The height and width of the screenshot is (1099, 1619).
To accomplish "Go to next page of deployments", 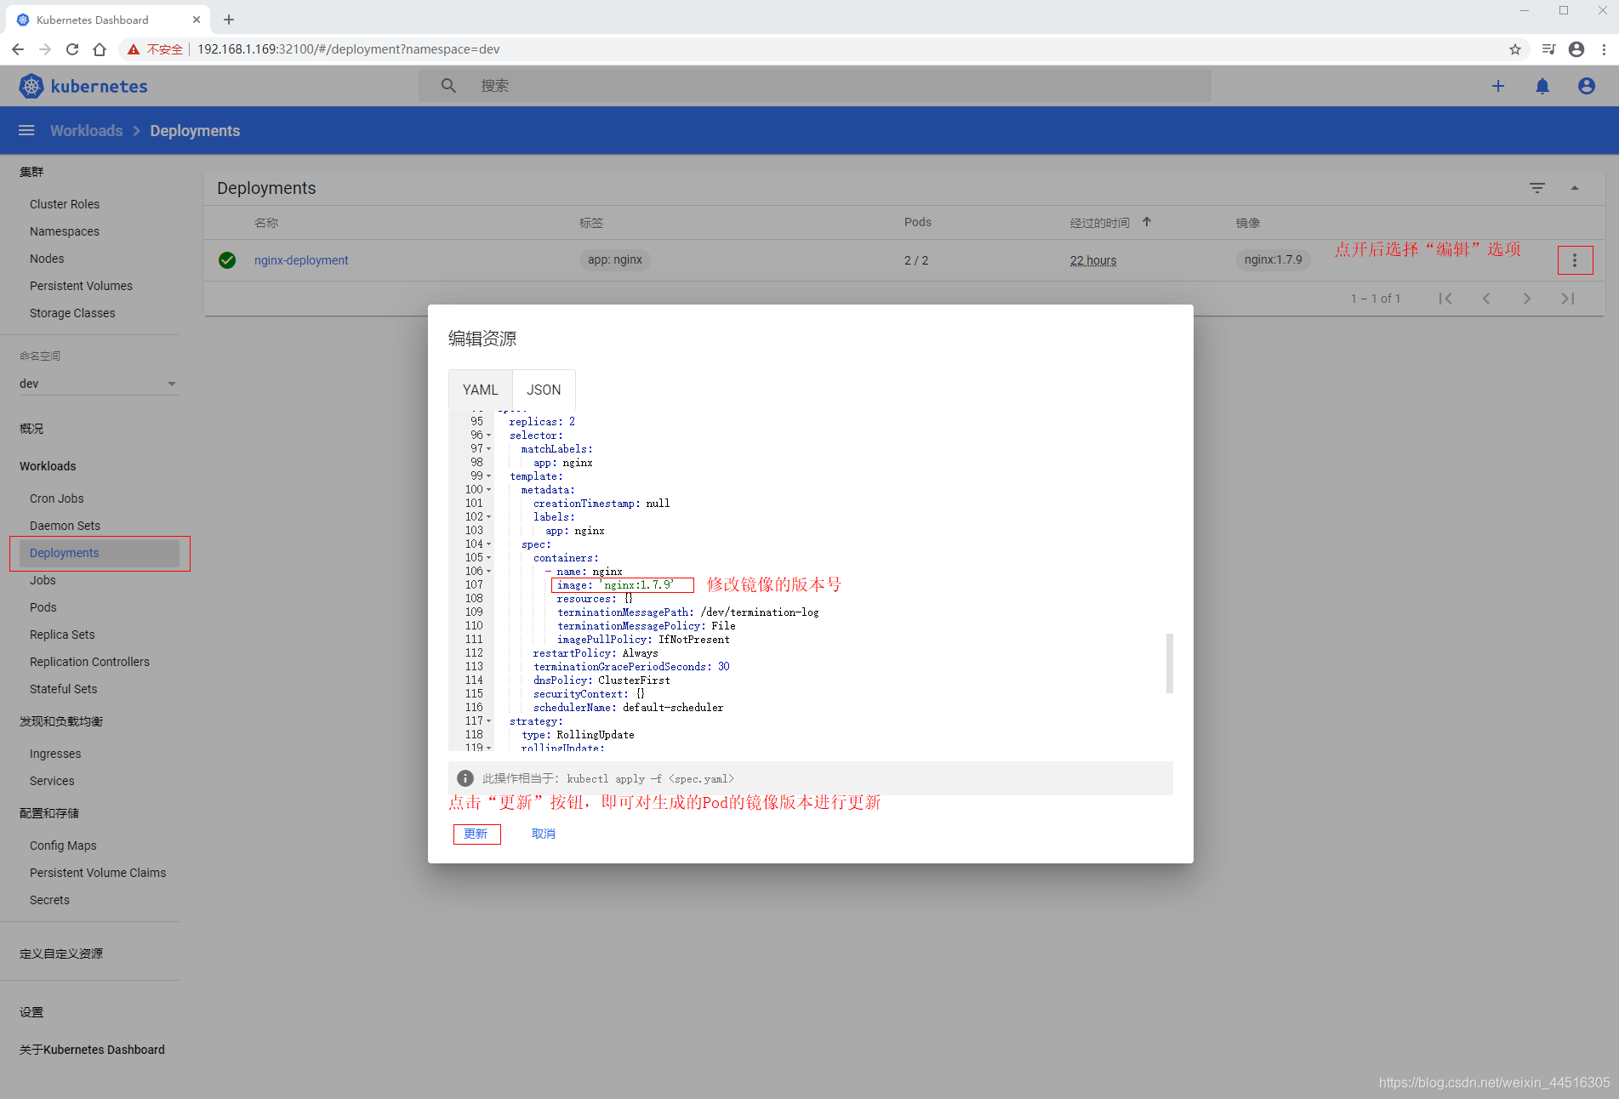I will pos(1527,299).
